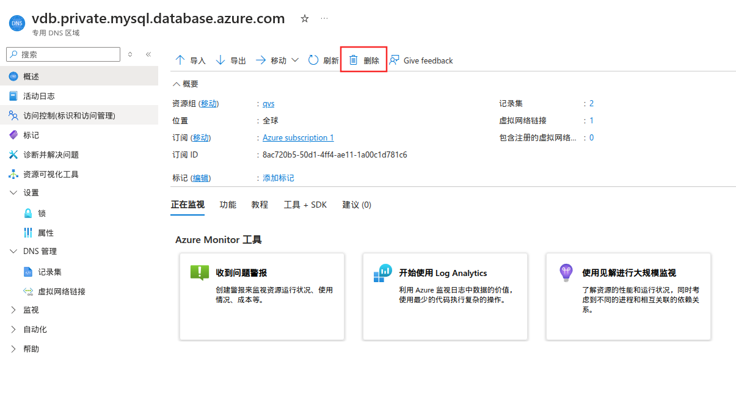Click the 添加标记 link
The image size is (736, 400).
coord(279,178)
